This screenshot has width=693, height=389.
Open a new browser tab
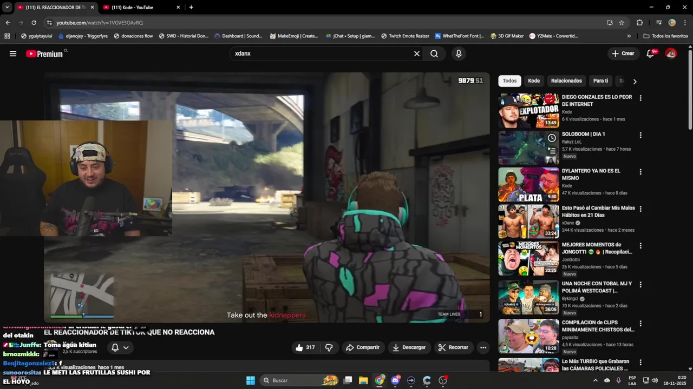click(x=191, y=7)
